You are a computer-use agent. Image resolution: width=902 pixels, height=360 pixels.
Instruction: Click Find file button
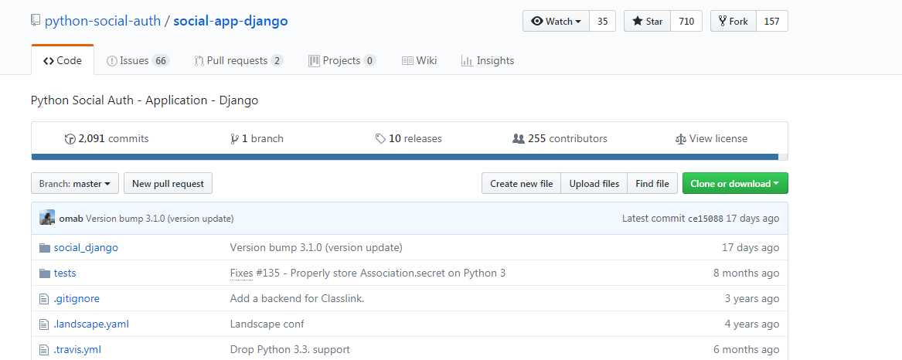(652, 183)
